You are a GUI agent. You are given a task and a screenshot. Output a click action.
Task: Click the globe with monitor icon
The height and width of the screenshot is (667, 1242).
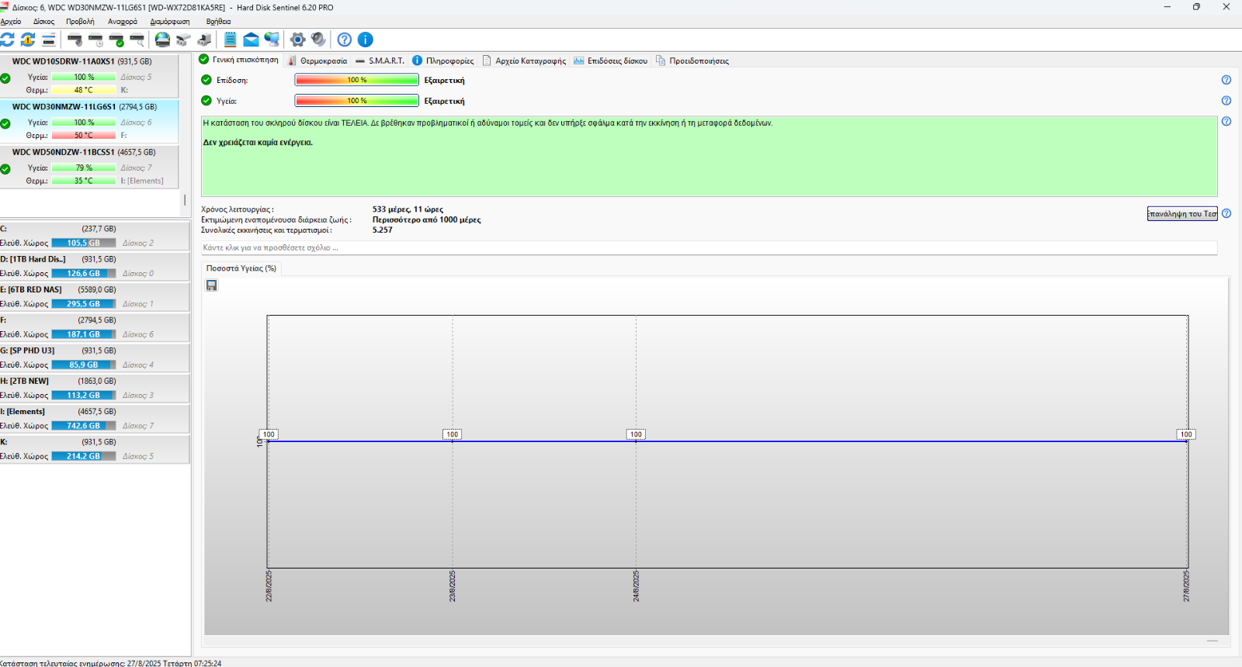tap(272, 40)
